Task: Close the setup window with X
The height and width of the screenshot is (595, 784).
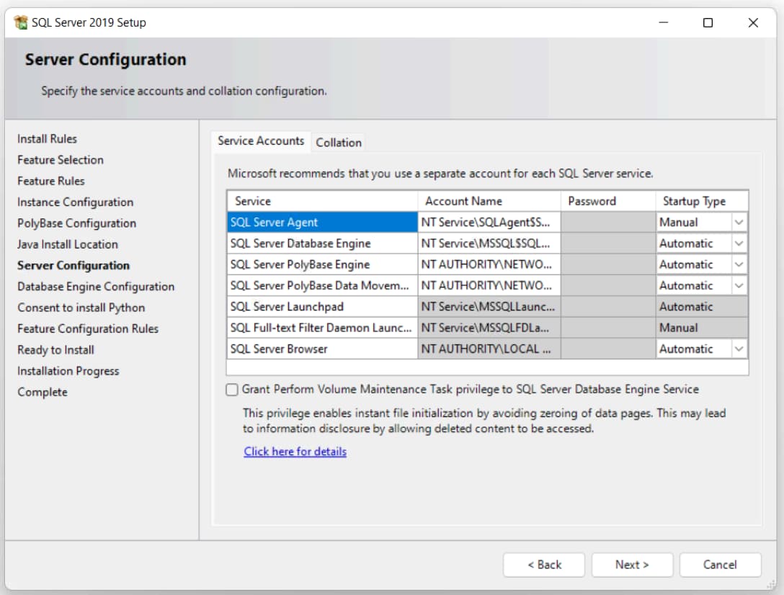Action: 753,22
